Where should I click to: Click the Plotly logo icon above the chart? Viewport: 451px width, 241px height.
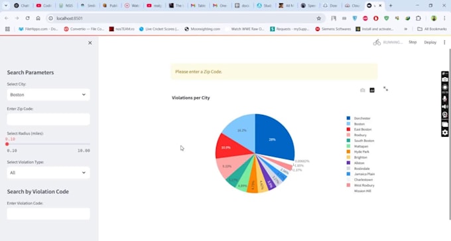pos(372,90)
